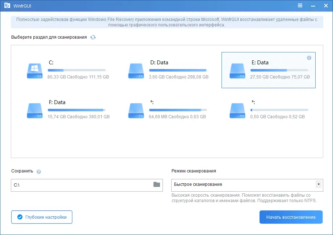Click the E: Data drive icon
Image resolution: width=333 pixels, height=235 pixels.
237,71
